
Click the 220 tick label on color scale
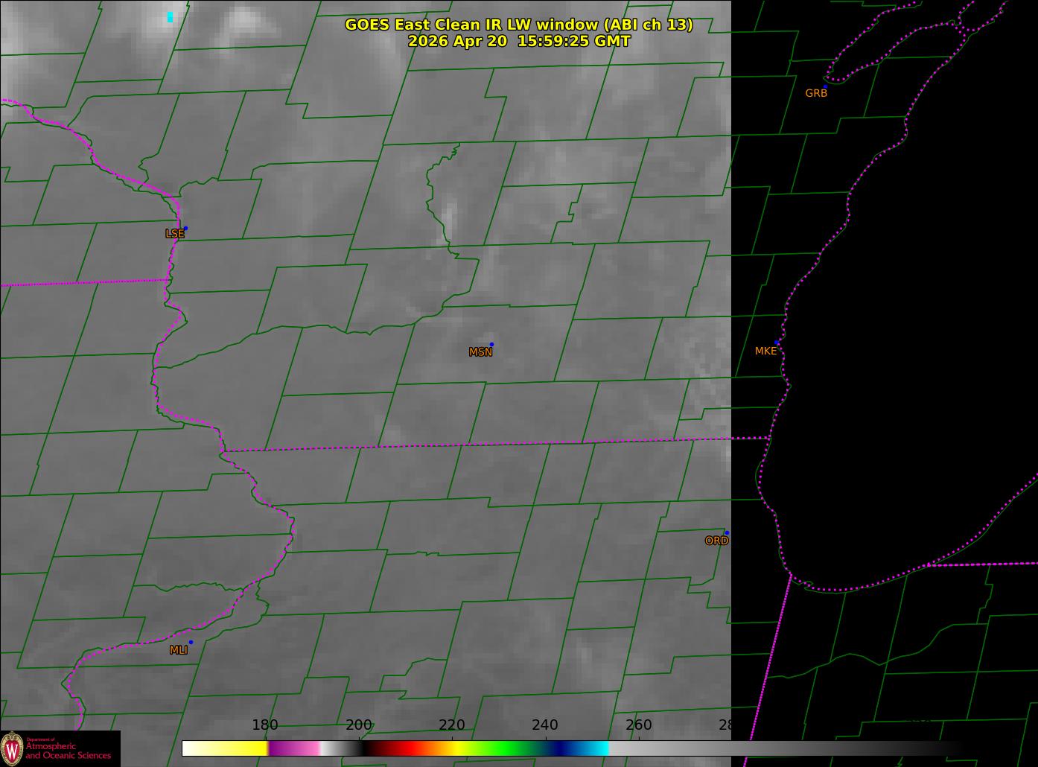(x=452, y=725)
